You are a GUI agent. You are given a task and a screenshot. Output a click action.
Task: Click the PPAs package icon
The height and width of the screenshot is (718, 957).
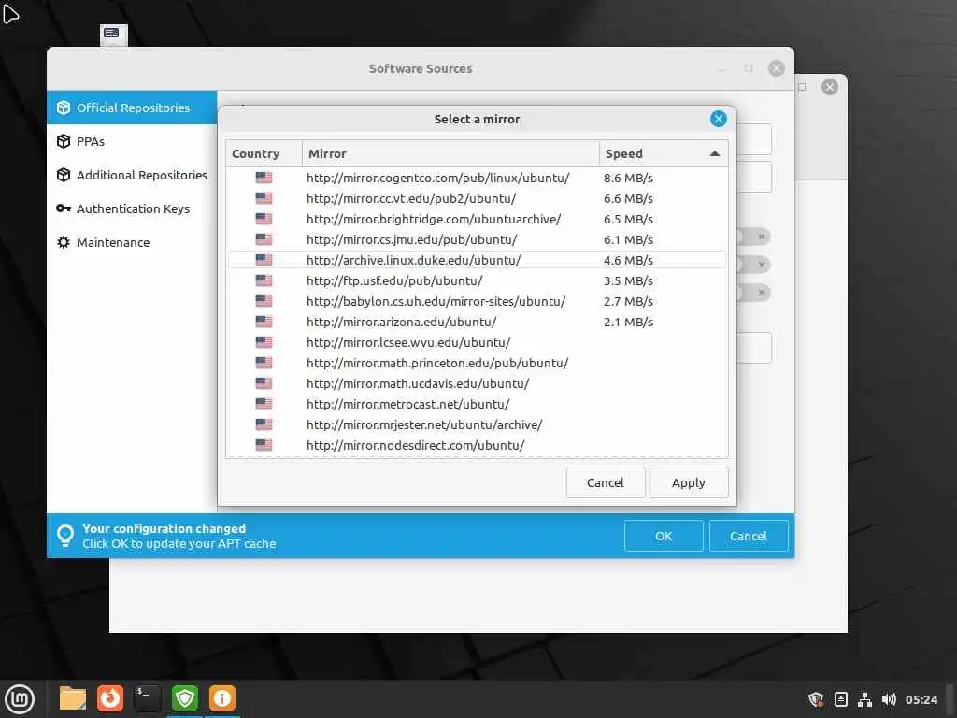[64, 141]
